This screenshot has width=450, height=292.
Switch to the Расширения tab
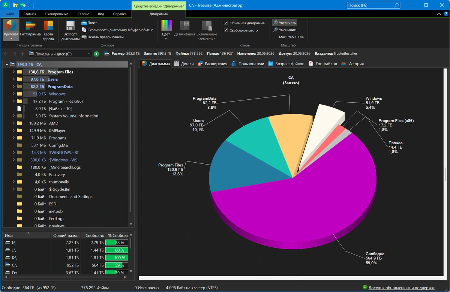[212, 64]
